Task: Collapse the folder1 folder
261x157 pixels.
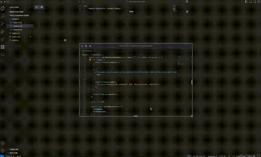Action: click(15, 19)
